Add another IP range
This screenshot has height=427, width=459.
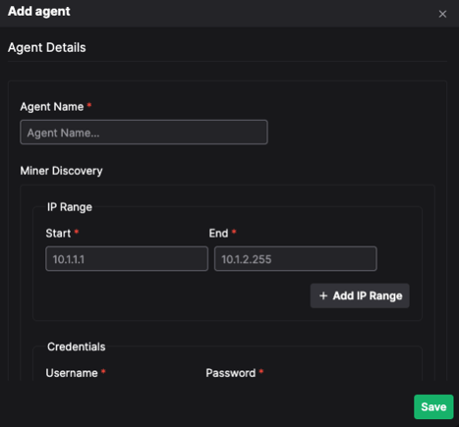pos(360,295)
